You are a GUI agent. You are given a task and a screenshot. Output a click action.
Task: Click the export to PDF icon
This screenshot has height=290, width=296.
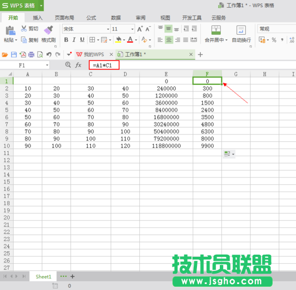point(23,54)
